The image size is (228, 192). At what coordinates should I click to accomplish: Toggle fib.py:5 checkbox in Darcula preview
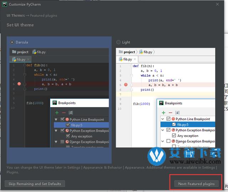pyautogui.click(x=68, y=125)
